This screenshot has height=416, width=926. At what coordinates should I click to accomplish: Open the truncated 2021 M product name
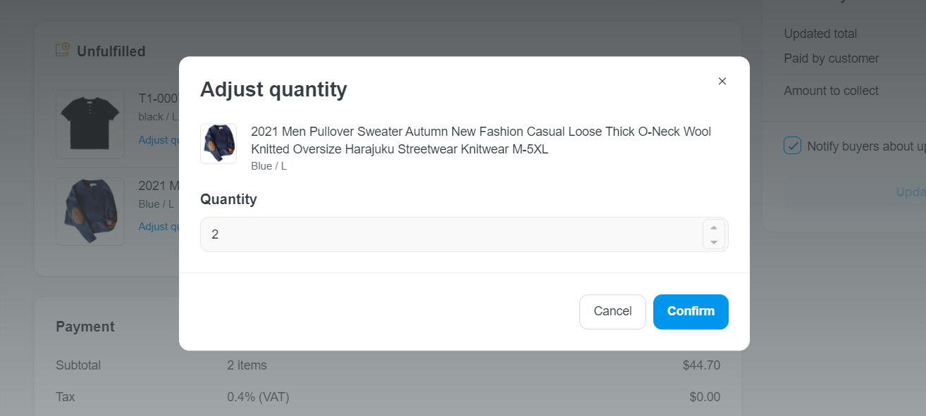tap(159, 186)
